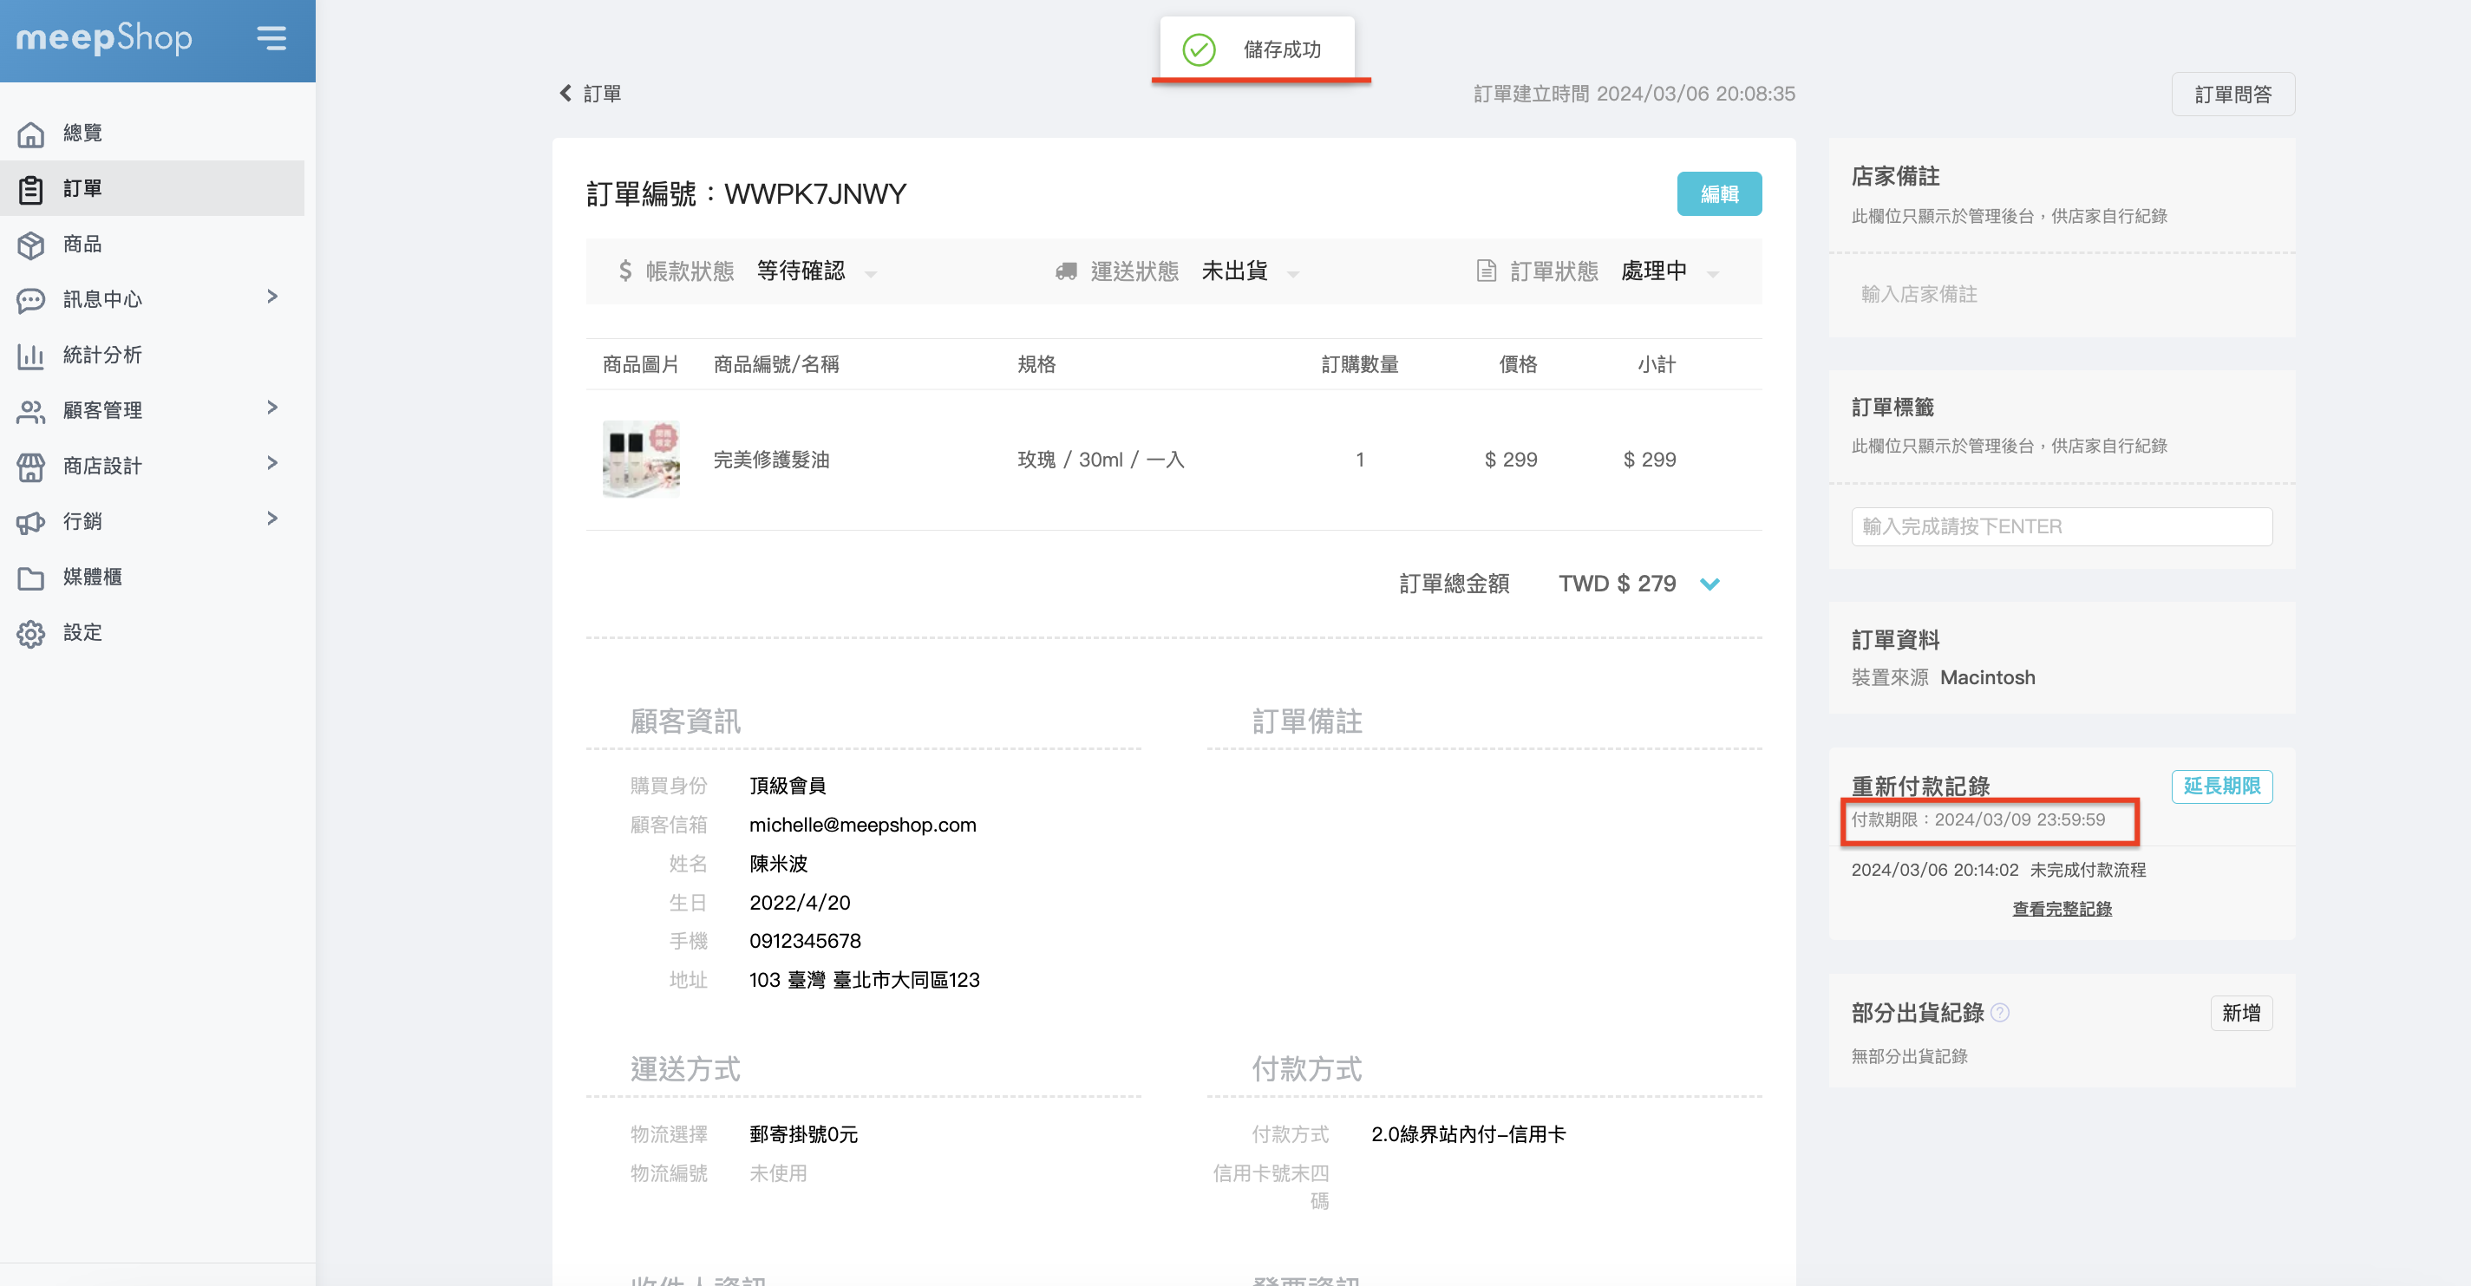Open 顧客管理 sidebar menu item
The width and height of the screenshot is (2471, 1286).
pos(102,410)
